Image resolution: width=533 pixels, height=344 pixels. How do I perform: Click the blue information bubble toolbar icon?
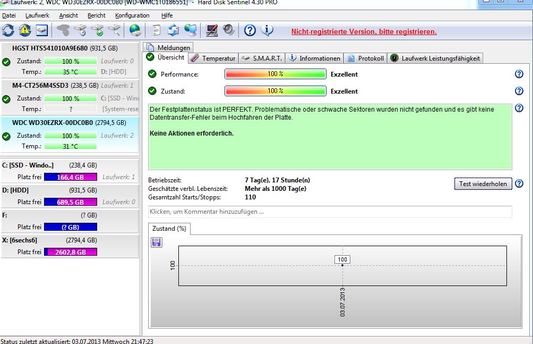click(x=267, y=30)
